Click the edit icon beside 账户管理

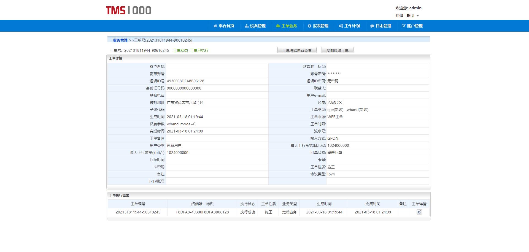(404, 26)
